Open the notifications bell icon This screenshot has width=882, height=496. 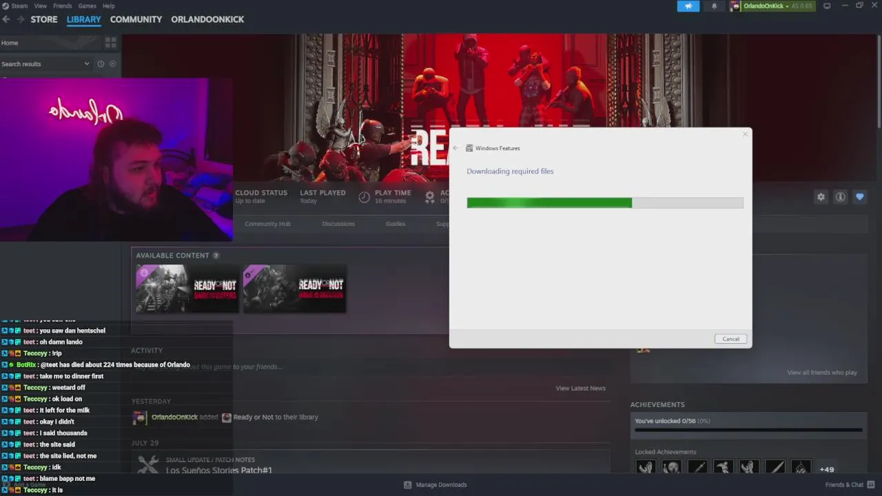[x=714, y=6]
